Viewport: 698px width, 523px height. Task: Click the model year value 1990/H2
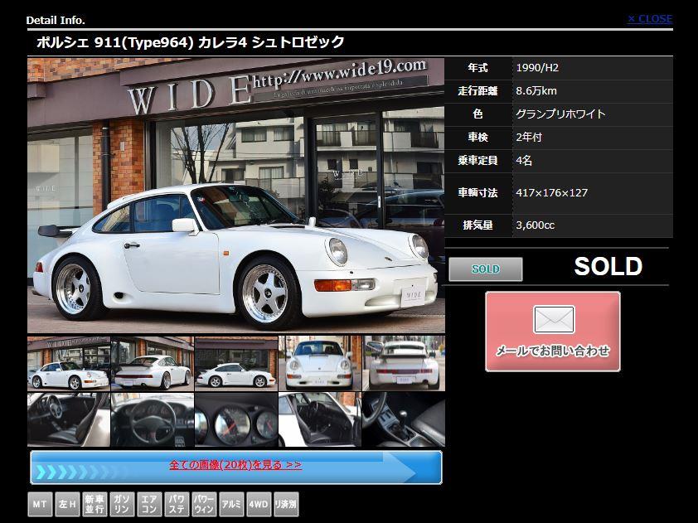[x=537, y=68]
